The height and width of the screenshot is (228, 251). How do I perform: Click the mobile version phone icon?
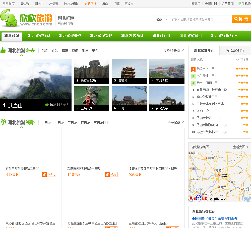click(240, 4)
